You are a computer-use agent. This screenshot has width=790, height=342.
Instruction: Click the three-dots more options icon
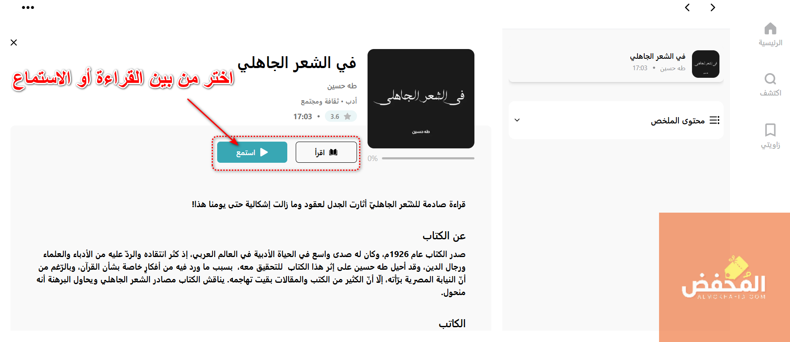click(x=28, y=8)
